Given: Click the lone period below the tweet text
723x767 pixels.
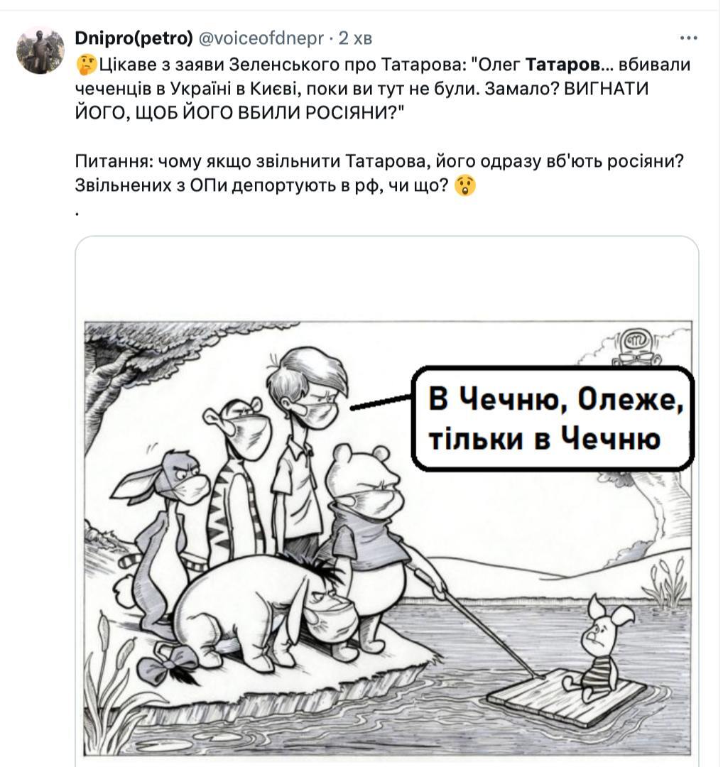Looking at the screenshot, I should (78, 214).
